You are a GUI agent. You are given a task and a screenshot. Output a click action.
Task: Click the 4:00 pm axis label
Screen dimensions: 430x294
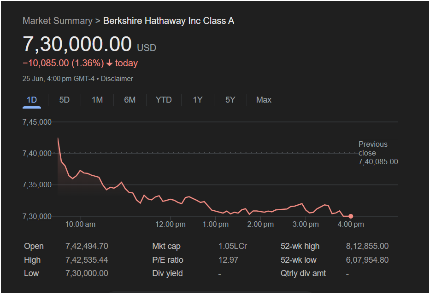pos(351,225)
